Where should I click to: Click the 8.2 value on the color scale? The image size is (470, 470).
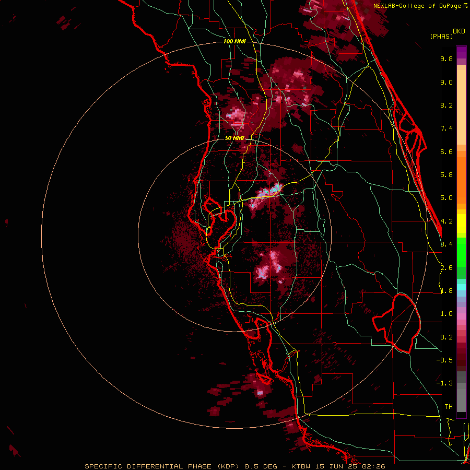(446, 105)
